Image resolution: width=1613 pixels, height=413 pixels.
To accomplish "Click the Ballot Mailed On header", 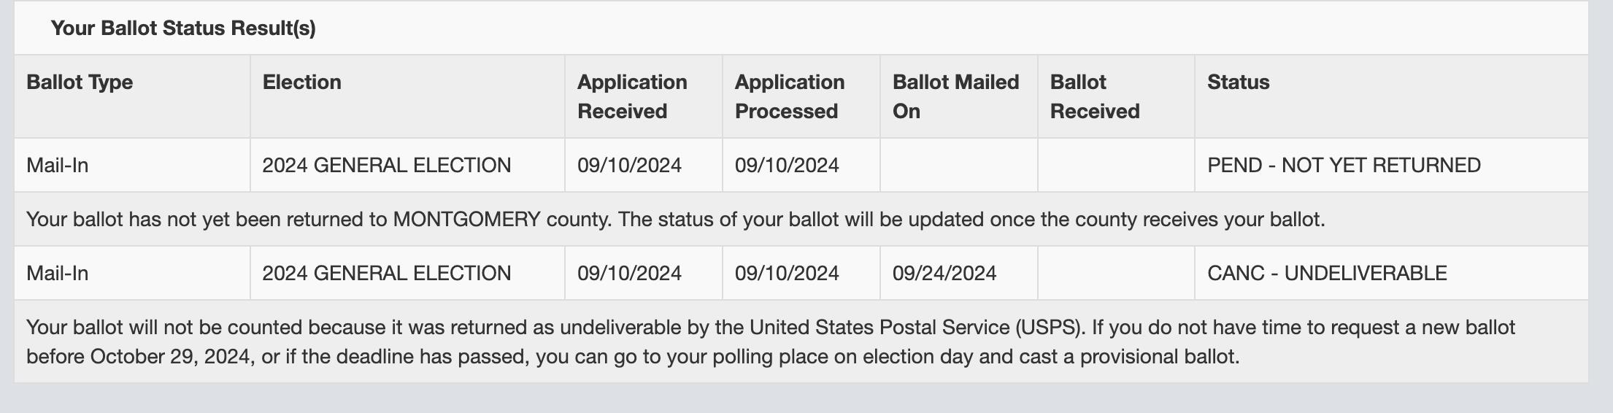I will (x=955, y=96).
